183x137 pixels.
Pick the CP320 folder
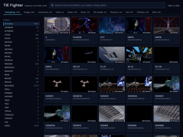point(21,35)
